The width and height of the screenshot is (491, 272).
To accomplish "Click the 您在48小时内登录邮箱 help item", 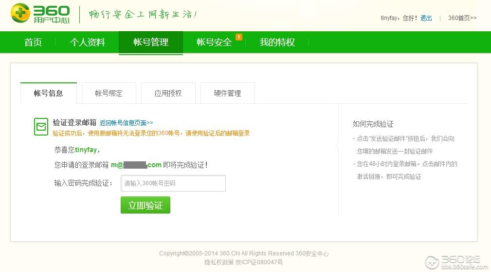I will [x=407, y=170].
